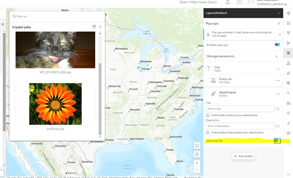
Task: Click the cat photo thumbnail
Action: (x=55, y=50)
